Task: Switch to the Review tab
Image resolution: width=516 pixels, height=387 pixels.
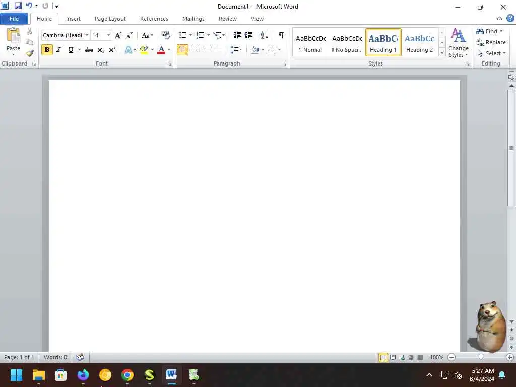Action: coord(228,19)
